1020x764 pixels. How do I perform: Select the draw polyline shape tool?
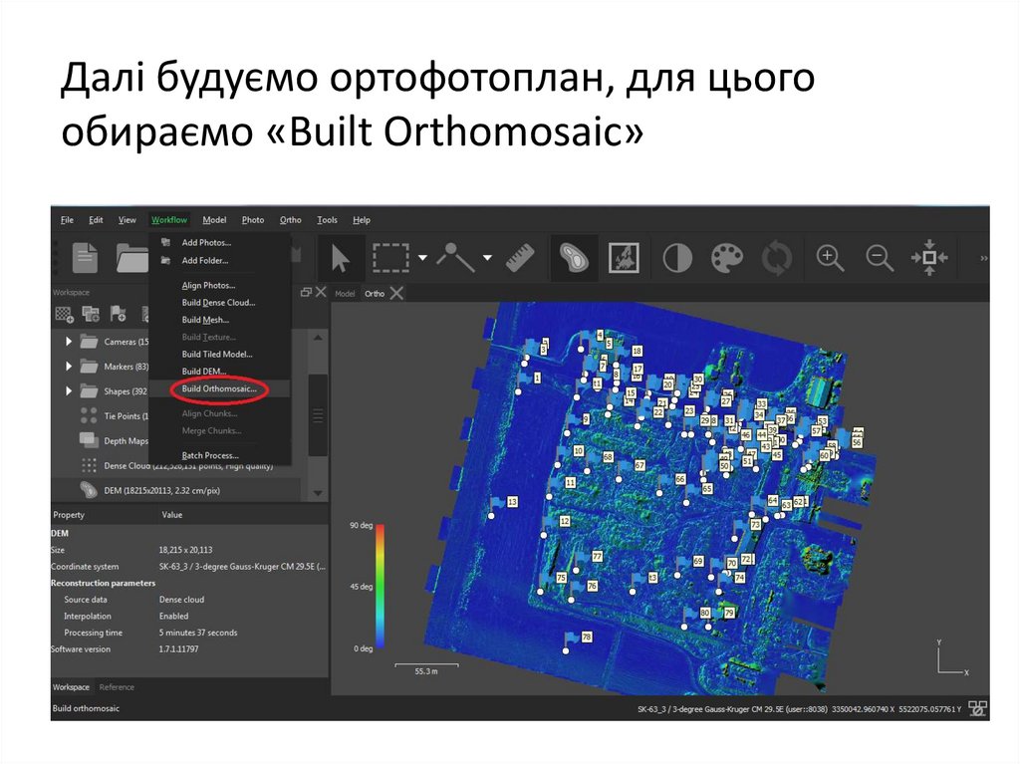(x=455, y=258)
